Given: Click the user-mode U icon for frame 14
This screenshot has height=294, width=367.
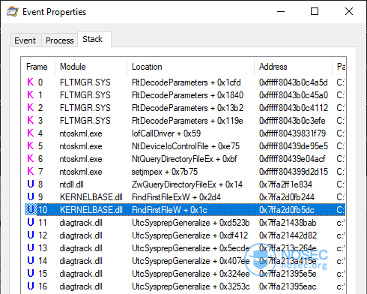Looking at the screenshot, I should pyautogui.click(x=31, y=260).
